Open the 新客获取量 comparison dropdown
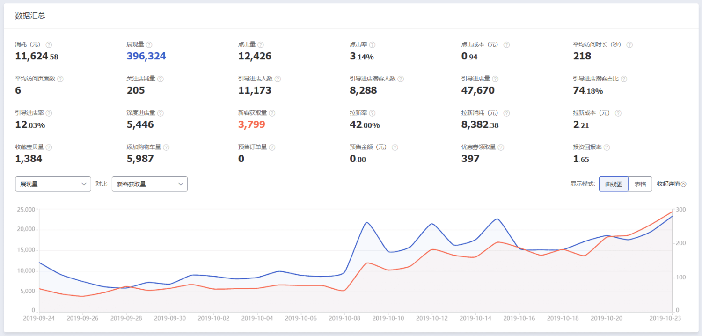 pyautogui.click(x=150, y=184)
